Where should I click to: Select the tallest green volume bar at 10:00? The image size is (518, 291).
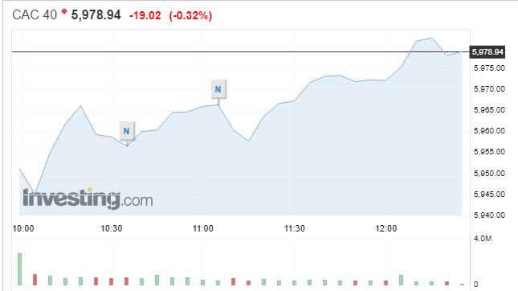pos(19,269)
